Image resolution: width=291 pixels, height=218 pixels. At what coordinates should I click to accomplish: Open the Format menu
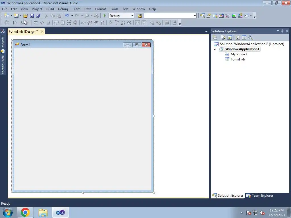tap(100, 9)
